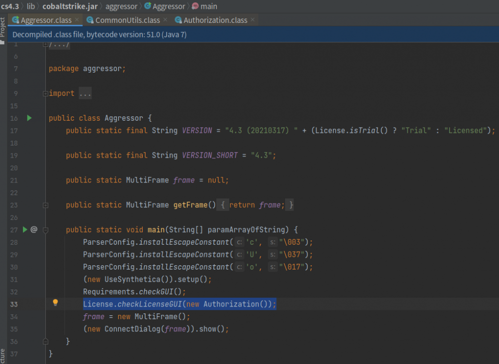
Task: Expand the folded import statements
Action: click(45, 93)
